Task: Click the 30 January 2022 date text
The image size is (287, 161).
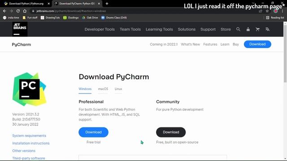Action: pyautogui.click(x=25, y=124)
